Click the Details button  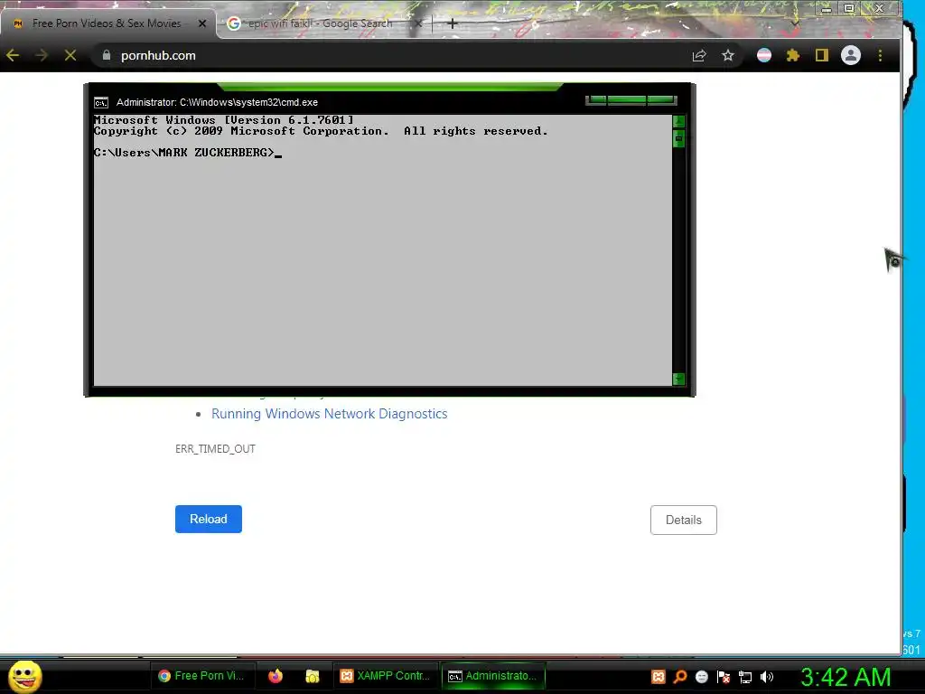point(684,520)
